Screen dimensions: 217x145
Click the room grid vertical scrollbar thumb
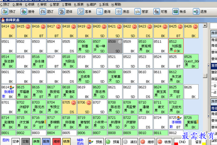tap(205, 76)
